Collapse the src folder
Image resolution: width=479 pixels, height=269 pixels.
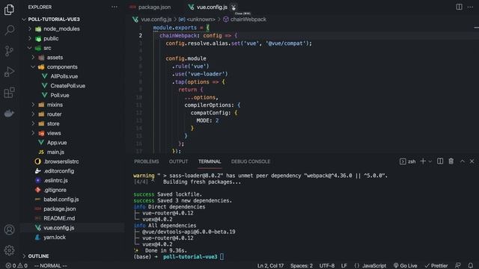click(47, 48)
